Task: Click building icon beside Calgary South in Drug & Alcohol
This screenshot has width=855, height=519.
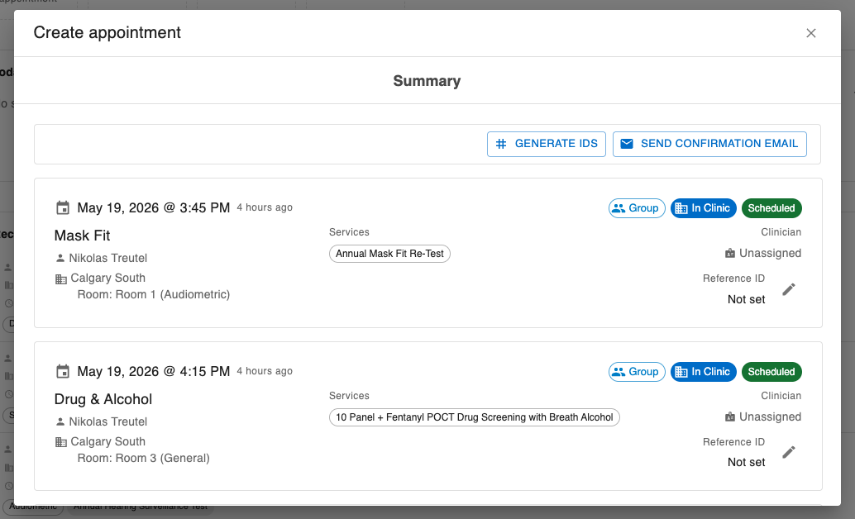Action: pos(61,442)
